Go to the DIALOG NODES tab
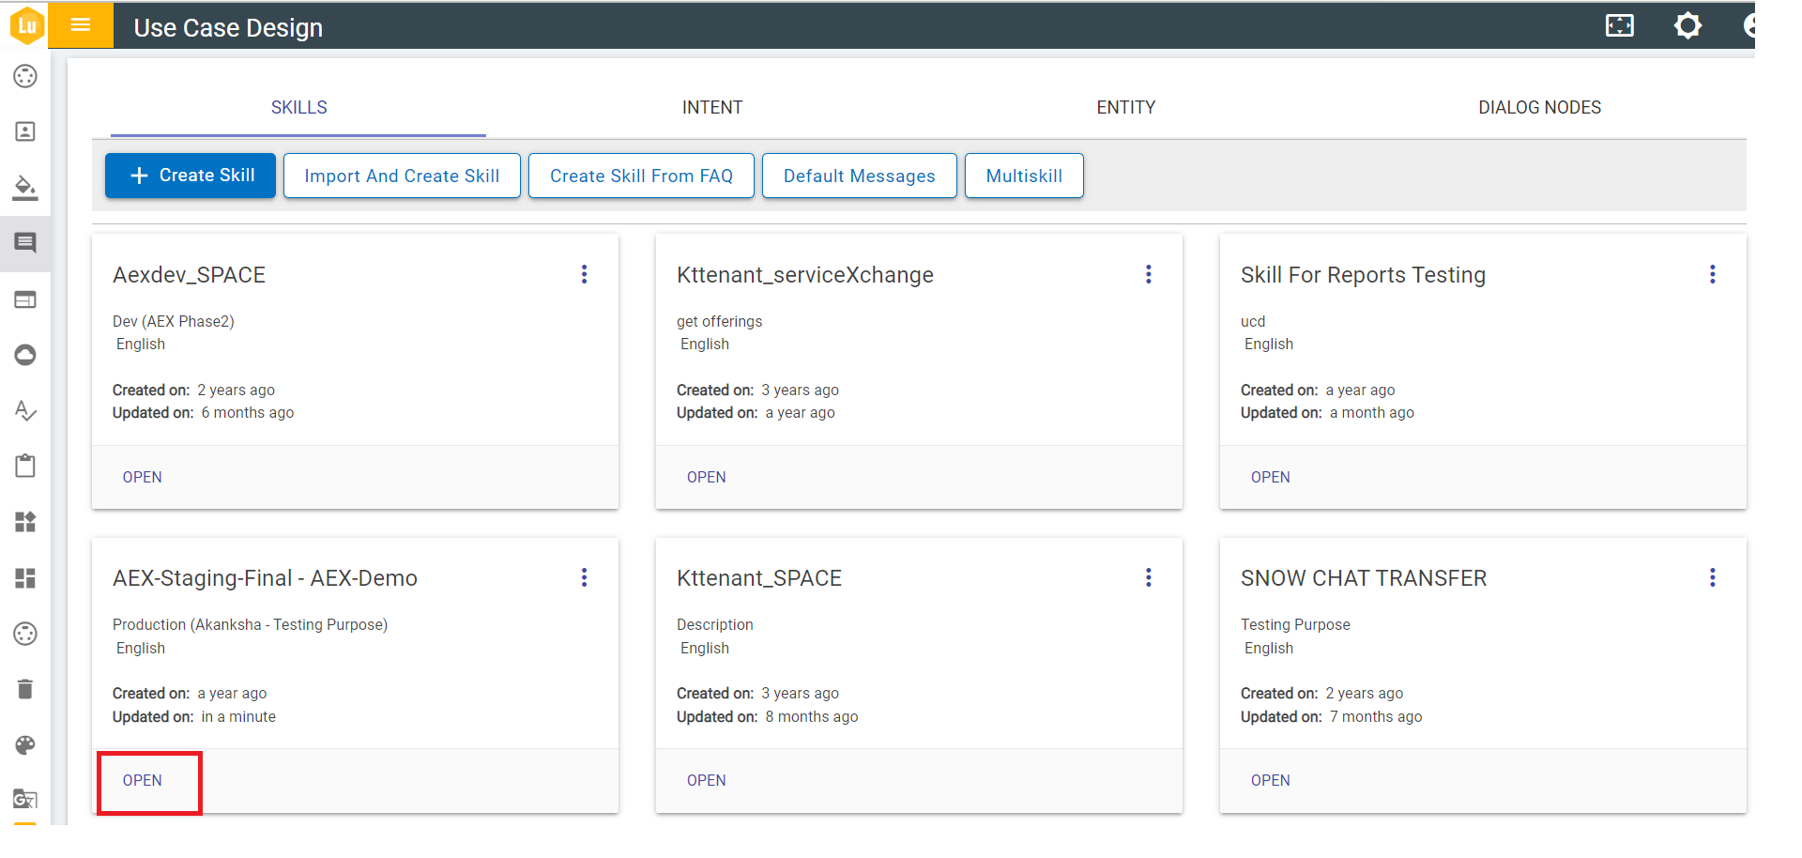 (x=1539, y=108)
